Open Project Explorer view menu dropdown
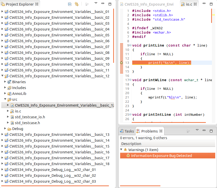Viewport: 217px width, 188px height. 96,3
